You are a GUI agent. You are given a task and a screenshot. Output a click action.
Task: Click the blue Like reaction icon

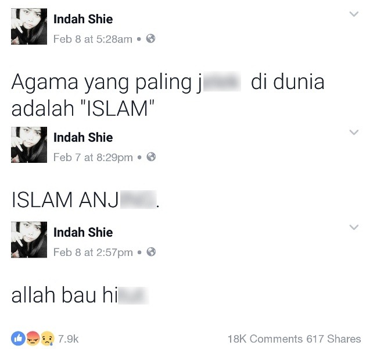tap(18, 339)
